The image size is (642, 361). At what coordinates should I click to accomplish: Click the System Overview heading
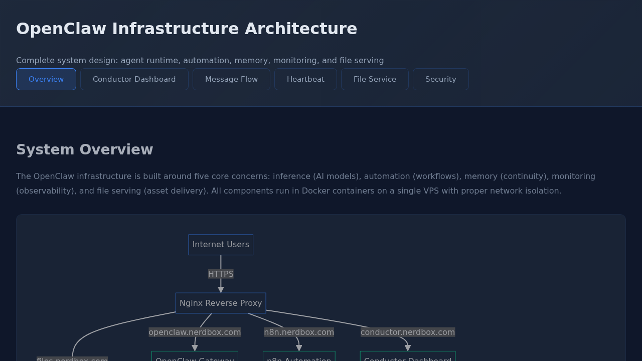point(85,149)
